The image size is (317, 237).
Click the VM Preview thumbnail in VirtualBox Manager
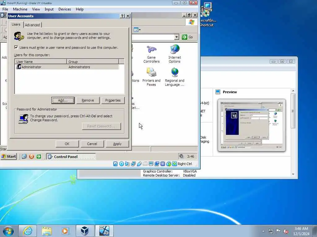pyautogui.click(x=252, y=125)
